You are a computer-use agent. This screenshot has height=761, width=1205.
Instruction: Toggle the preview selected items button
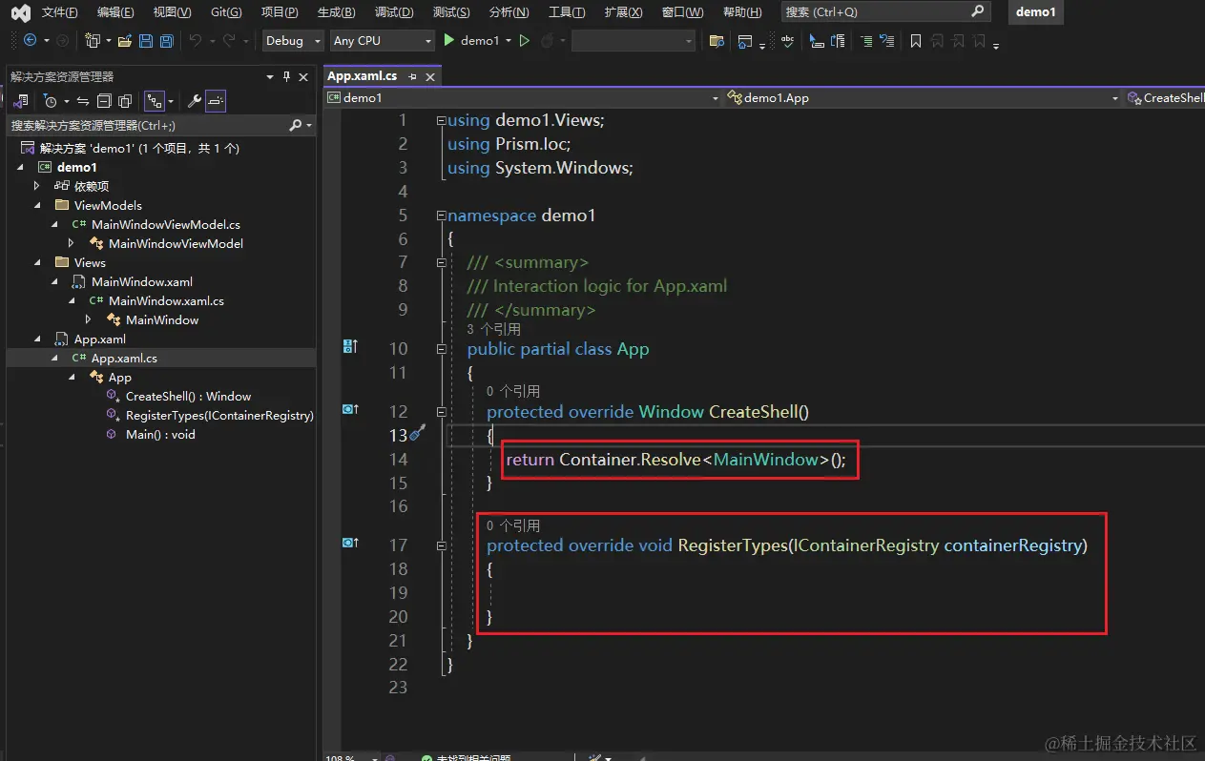[216, 101]
